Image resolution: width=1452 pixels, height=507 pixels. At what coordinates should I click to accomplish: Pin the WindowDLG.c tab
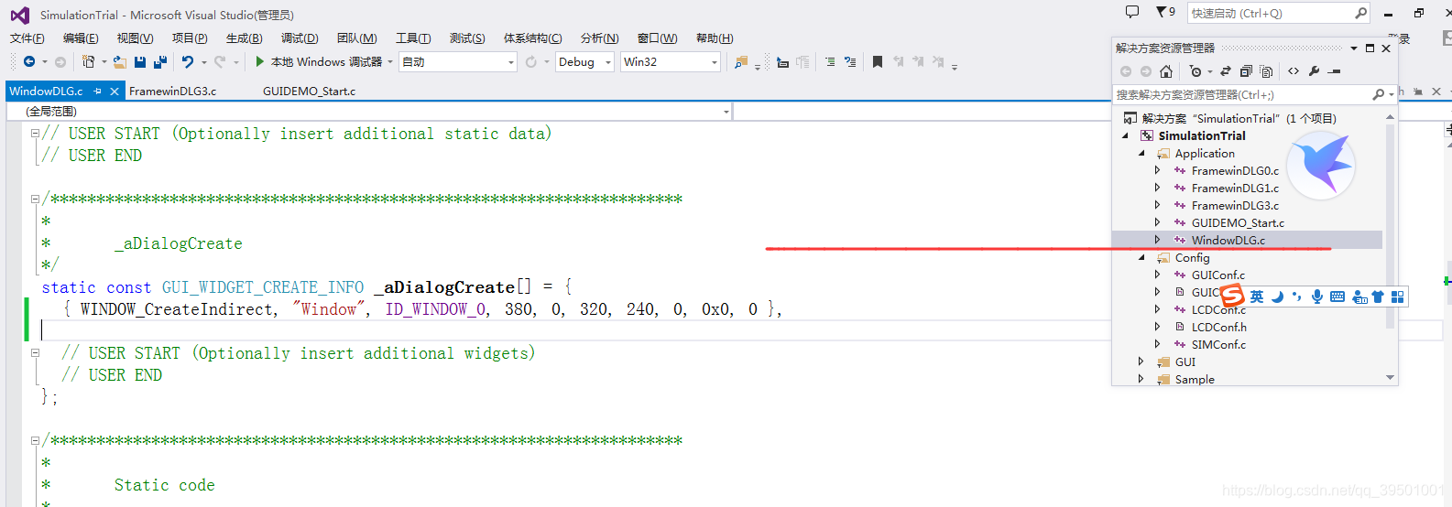[98, 91]
